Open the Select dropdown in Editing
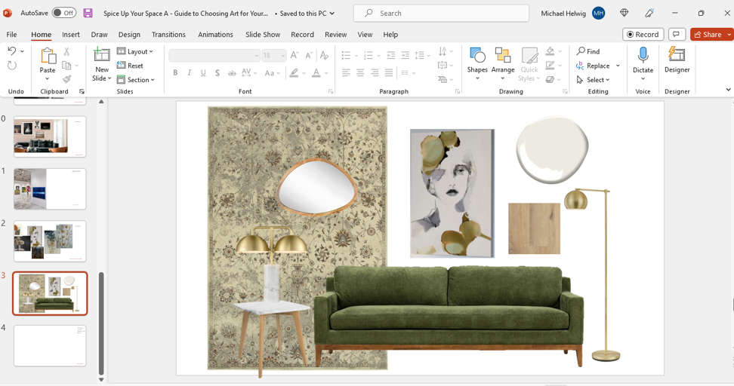 pos(593,80)
